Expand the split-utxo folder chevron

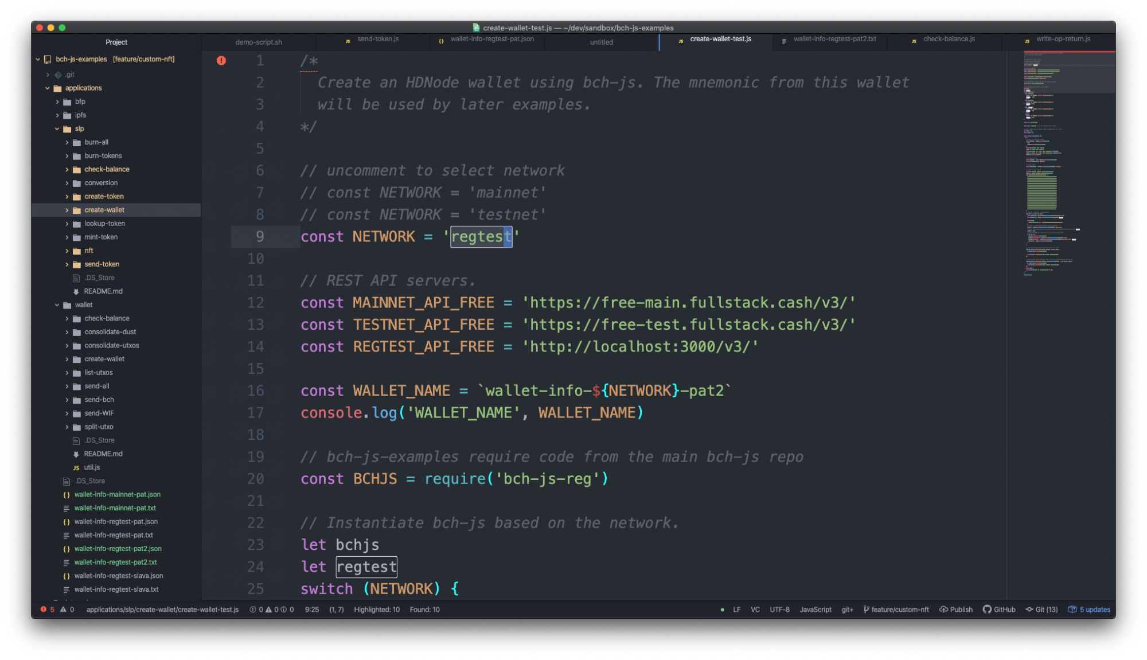67,427
